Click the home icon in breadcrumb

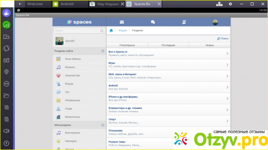[x=111, y=30]
